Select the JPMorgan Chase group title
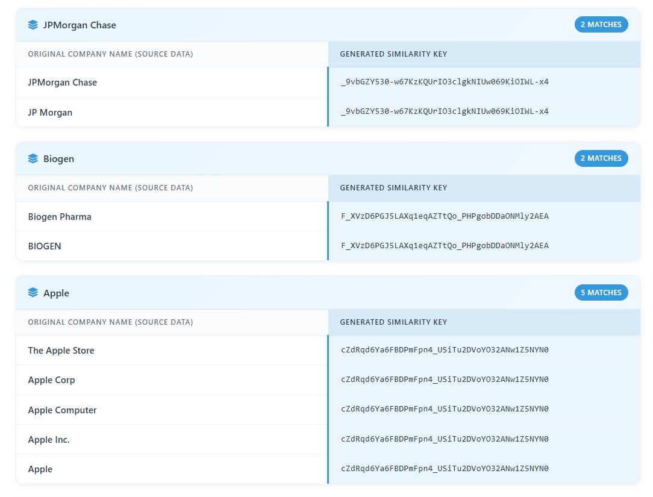653x497 pixels. pyautogui.click(x=80, y=25)
